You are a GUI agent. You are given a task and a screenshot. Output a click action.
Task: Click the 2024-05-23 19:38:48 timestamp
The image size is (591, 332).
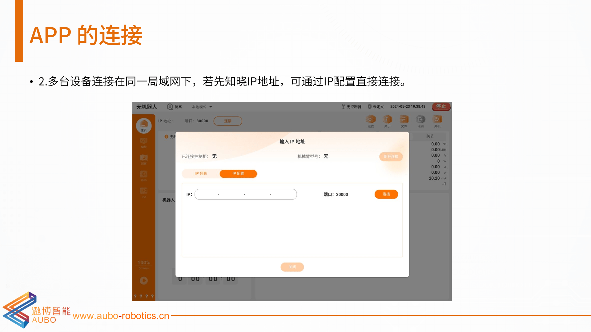point(408,107)
